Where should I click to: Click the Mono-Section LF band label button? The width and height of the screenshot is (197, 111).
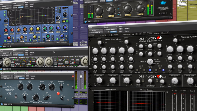point(95,72)
